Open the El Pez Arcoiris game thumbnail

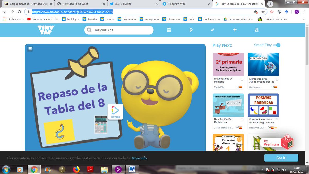[263, 64]
